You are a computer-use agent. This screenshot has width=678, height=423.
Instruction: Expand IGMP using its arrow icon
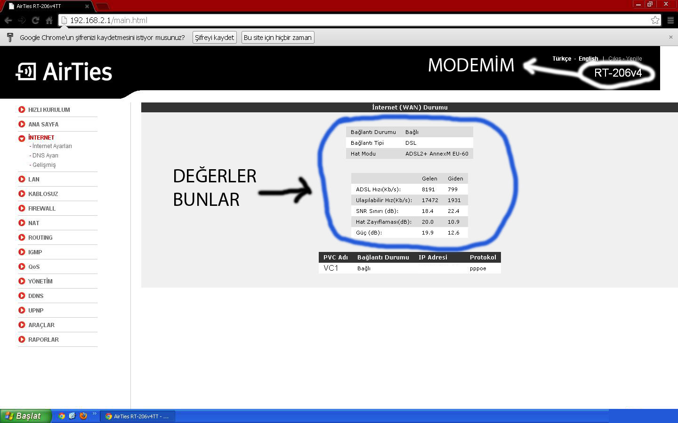pyautogui.click(x=22, y=252)
